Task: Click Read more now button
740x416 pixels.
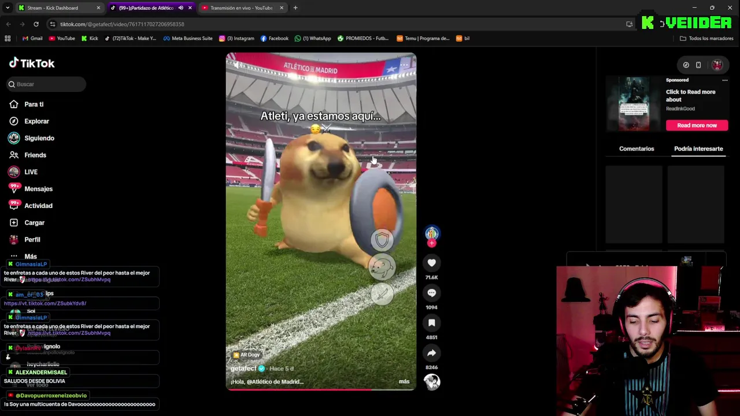Action: [x=697, y=125]
